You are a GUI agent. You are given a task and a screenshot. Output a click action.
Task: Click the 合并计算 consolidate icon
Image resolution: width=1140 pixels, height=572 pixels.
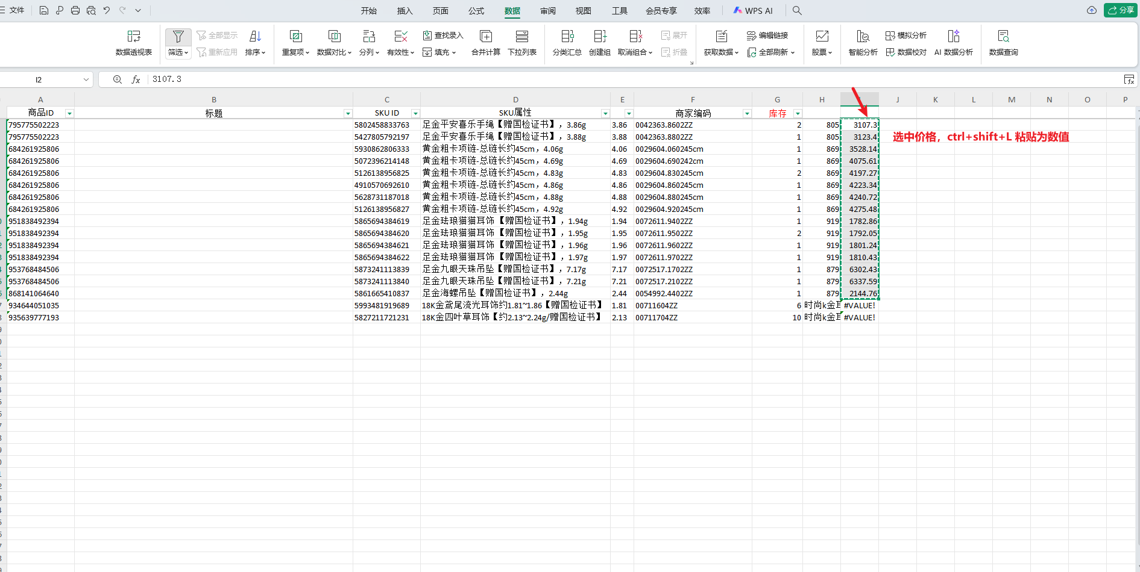[485, 43]
